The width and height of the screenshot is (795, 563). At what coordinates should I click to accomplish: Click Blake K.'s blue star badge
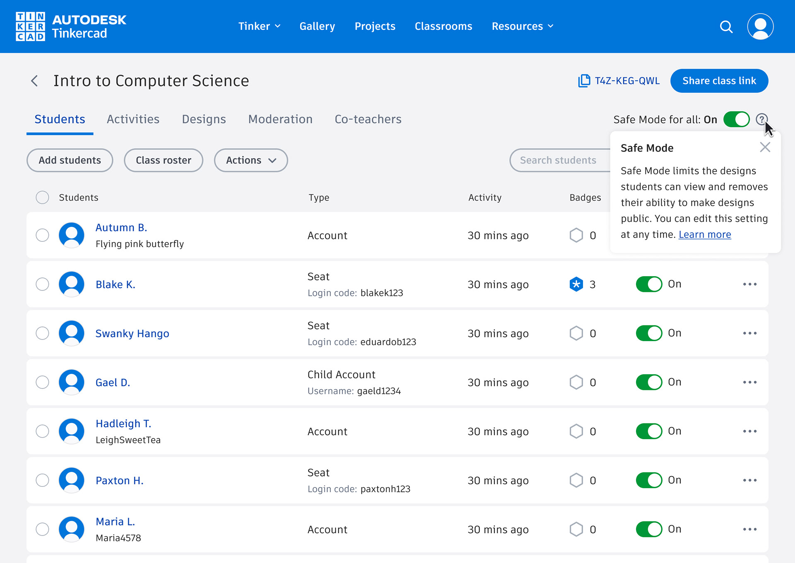[576, 284]
